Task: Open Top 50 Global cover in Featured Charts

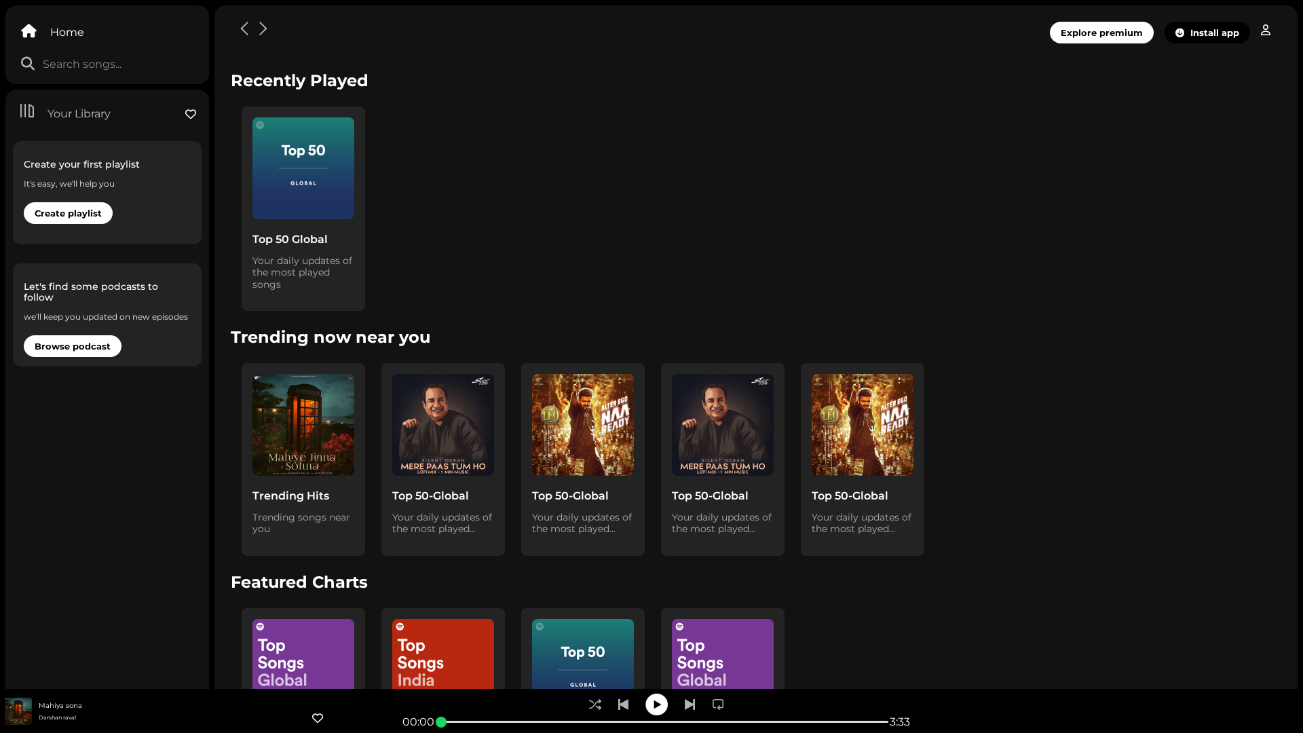Action: tap(583, 654)
